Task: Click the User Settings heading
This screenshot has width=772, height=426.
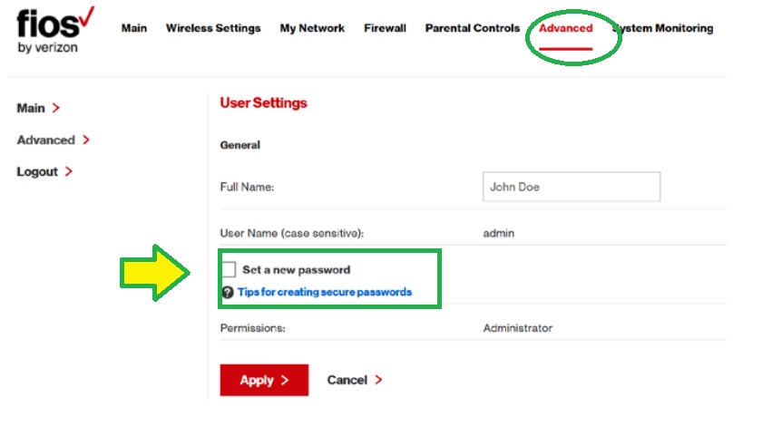Action: pyautogui.click(x=263, y=103)
